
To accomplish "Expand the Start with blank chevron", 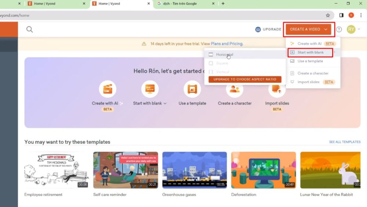I will (x=165, y=103).
